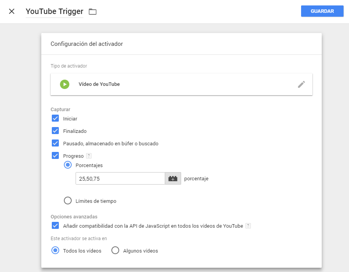Click the Este activador se activa en label
The width and height of the screenshot is (349, 272).
pos(79,239)
